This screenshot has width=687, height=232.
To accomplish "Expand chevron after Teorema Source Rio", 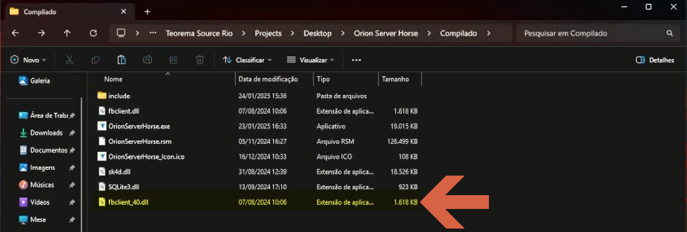I will point(244,33).
